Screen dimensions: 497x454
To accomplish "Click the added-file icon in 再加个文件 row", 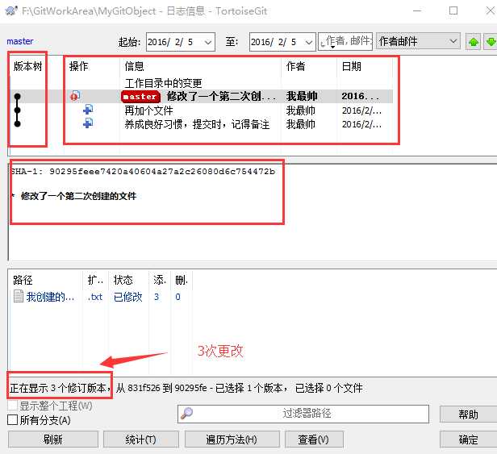I will click(88, 110).
